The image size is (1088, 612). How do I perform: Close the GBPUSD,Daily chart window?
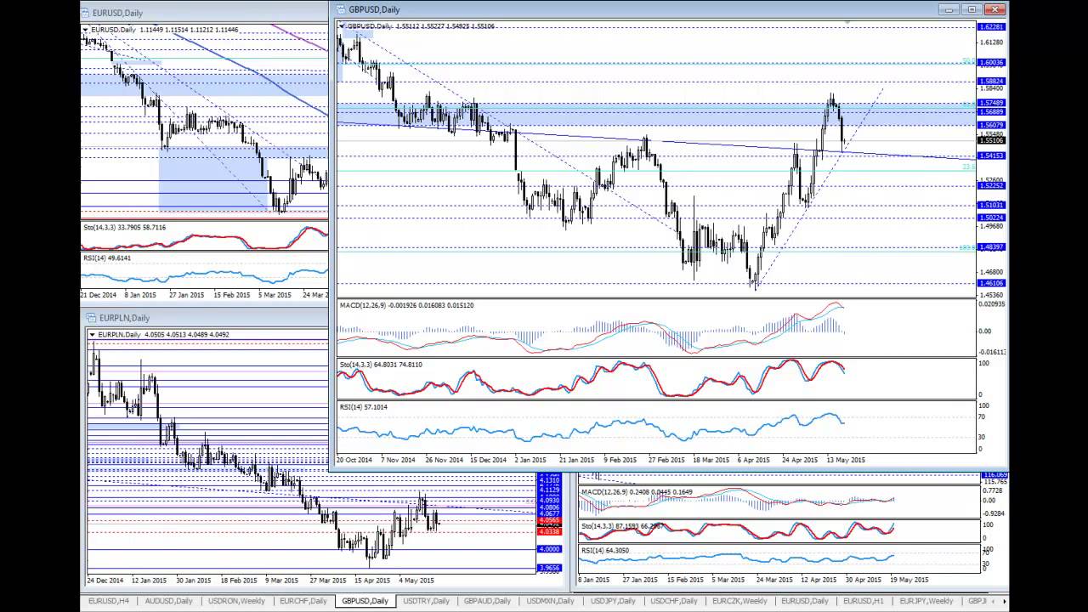pyautogui.click(x=994, y=9)
